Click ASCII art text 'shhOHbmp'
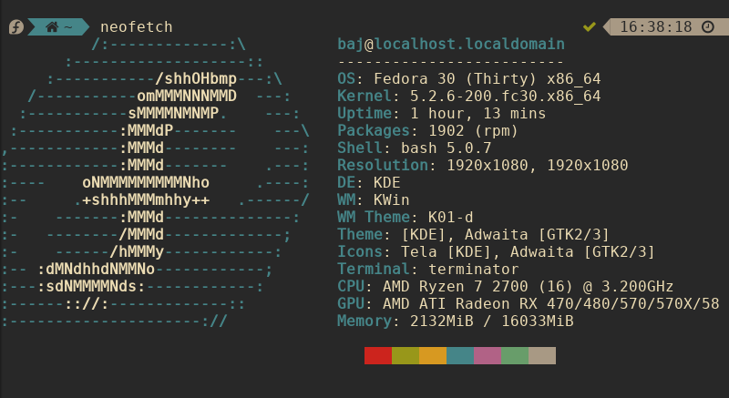 200,79
